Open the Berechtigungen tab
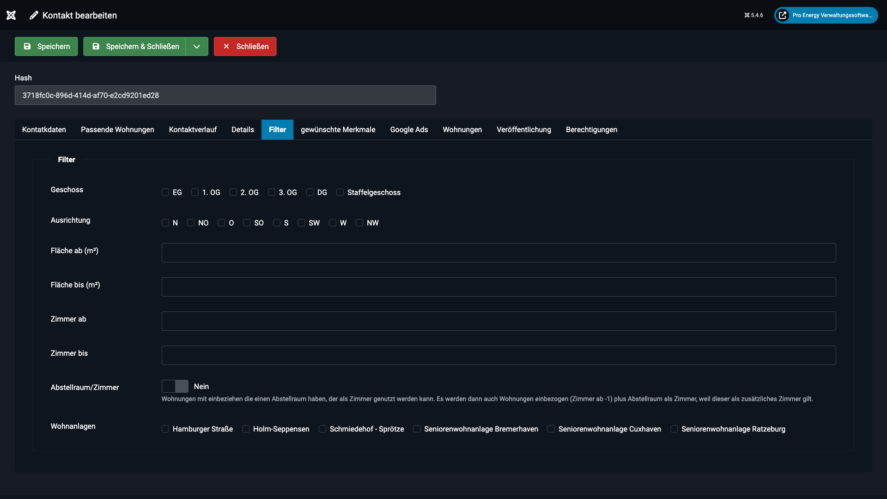The width and height of the screenshot is (887, 499). (x=591, y=130)
